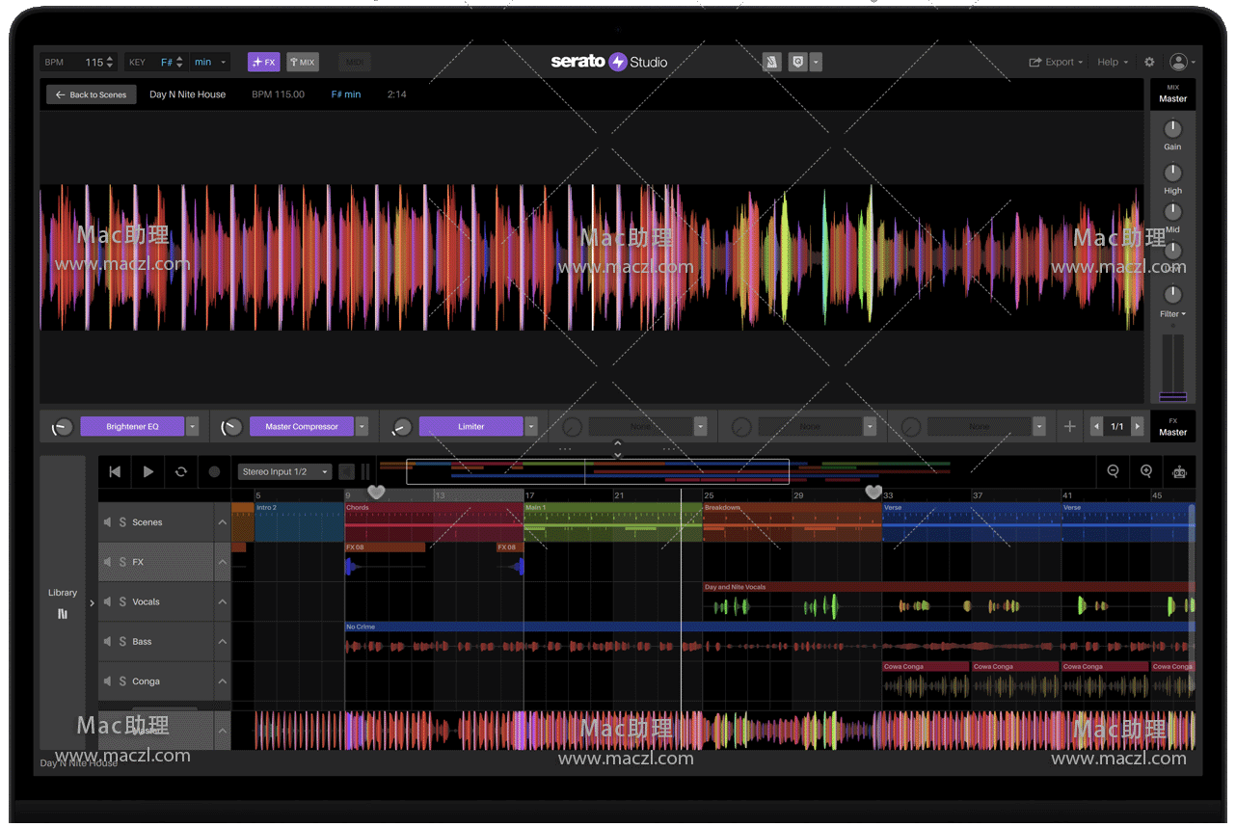Viewport: 1236px width, 827px height.
Task: Open the Stereo Input 1/2 dropdown
Action: (285, 472)
